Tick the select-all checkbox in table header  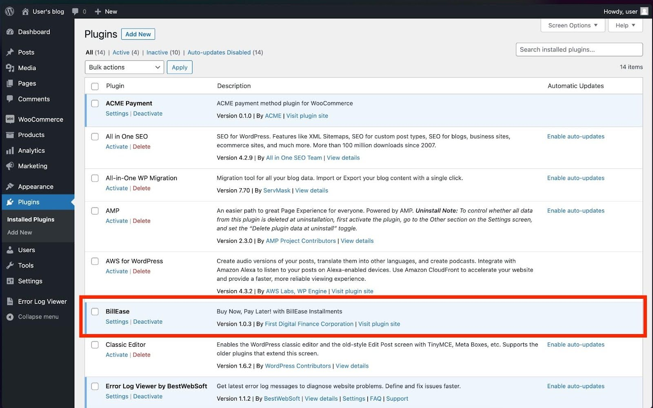(95, 86)
